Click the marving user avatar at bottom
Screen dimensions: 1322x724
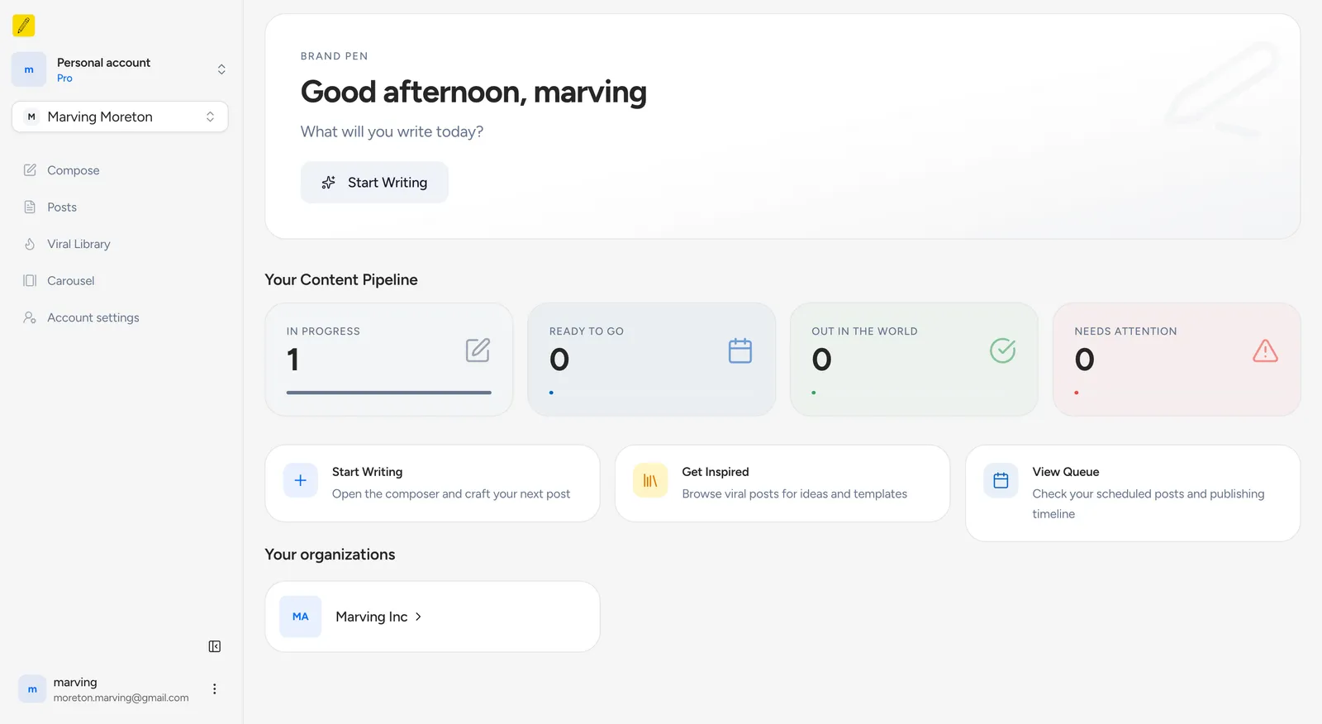(x=32, y=689)
